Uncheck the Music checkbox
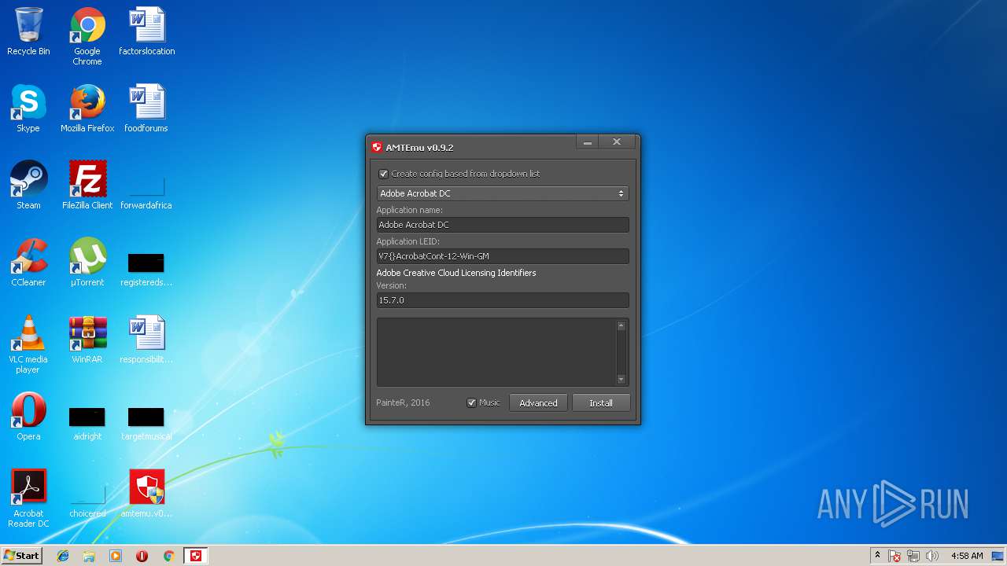Viewport: 1007px width, 566px height. [x=472, y=402]
